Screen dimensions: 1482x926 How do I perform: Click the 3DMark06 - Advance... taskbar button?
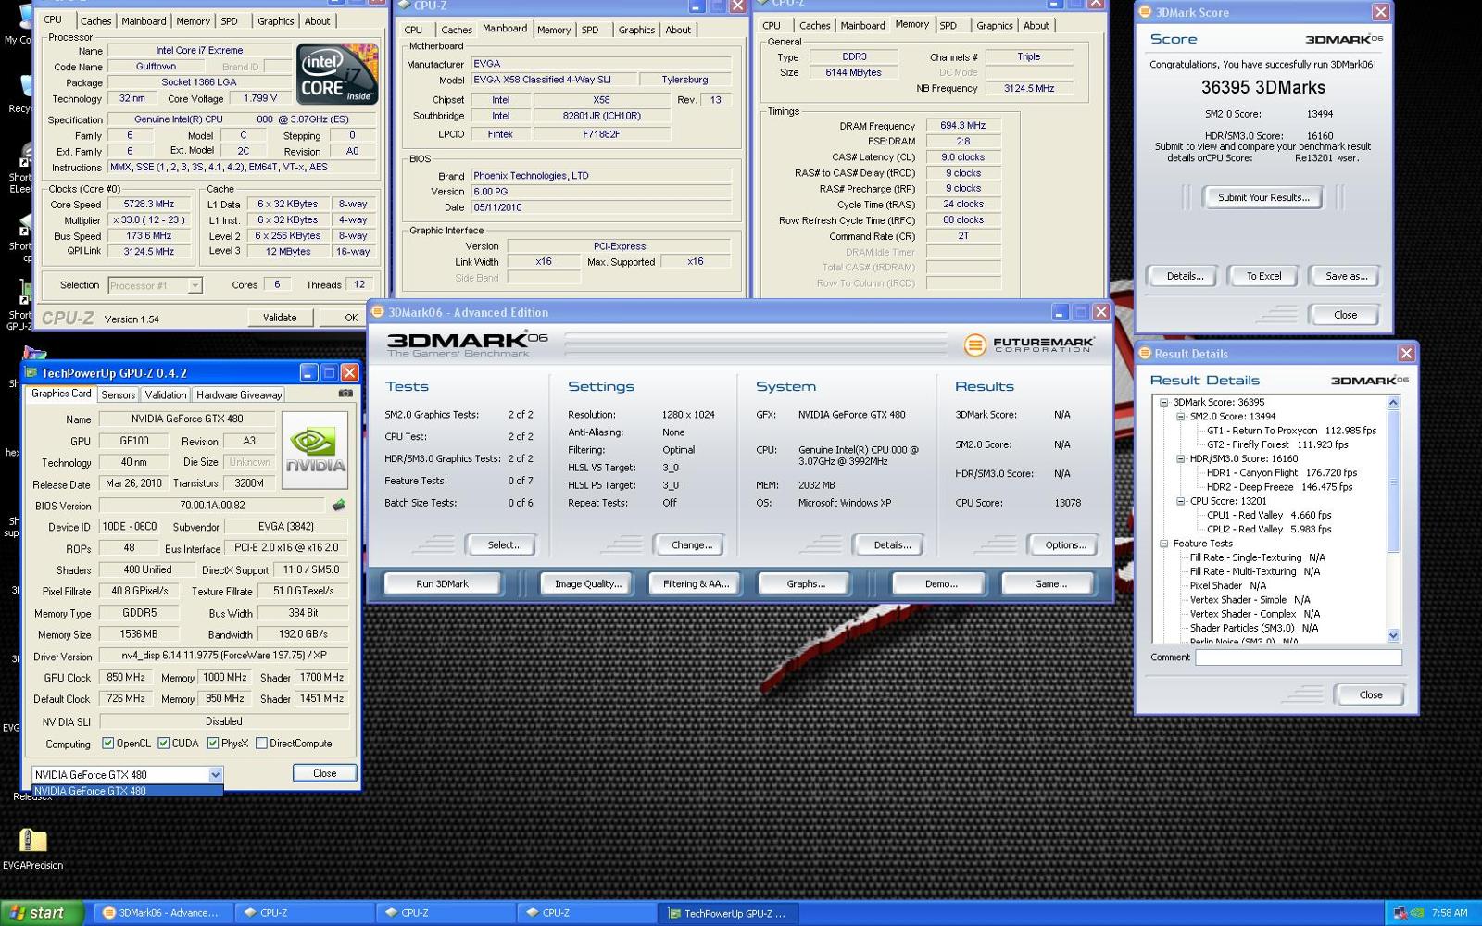click(163, 913)
